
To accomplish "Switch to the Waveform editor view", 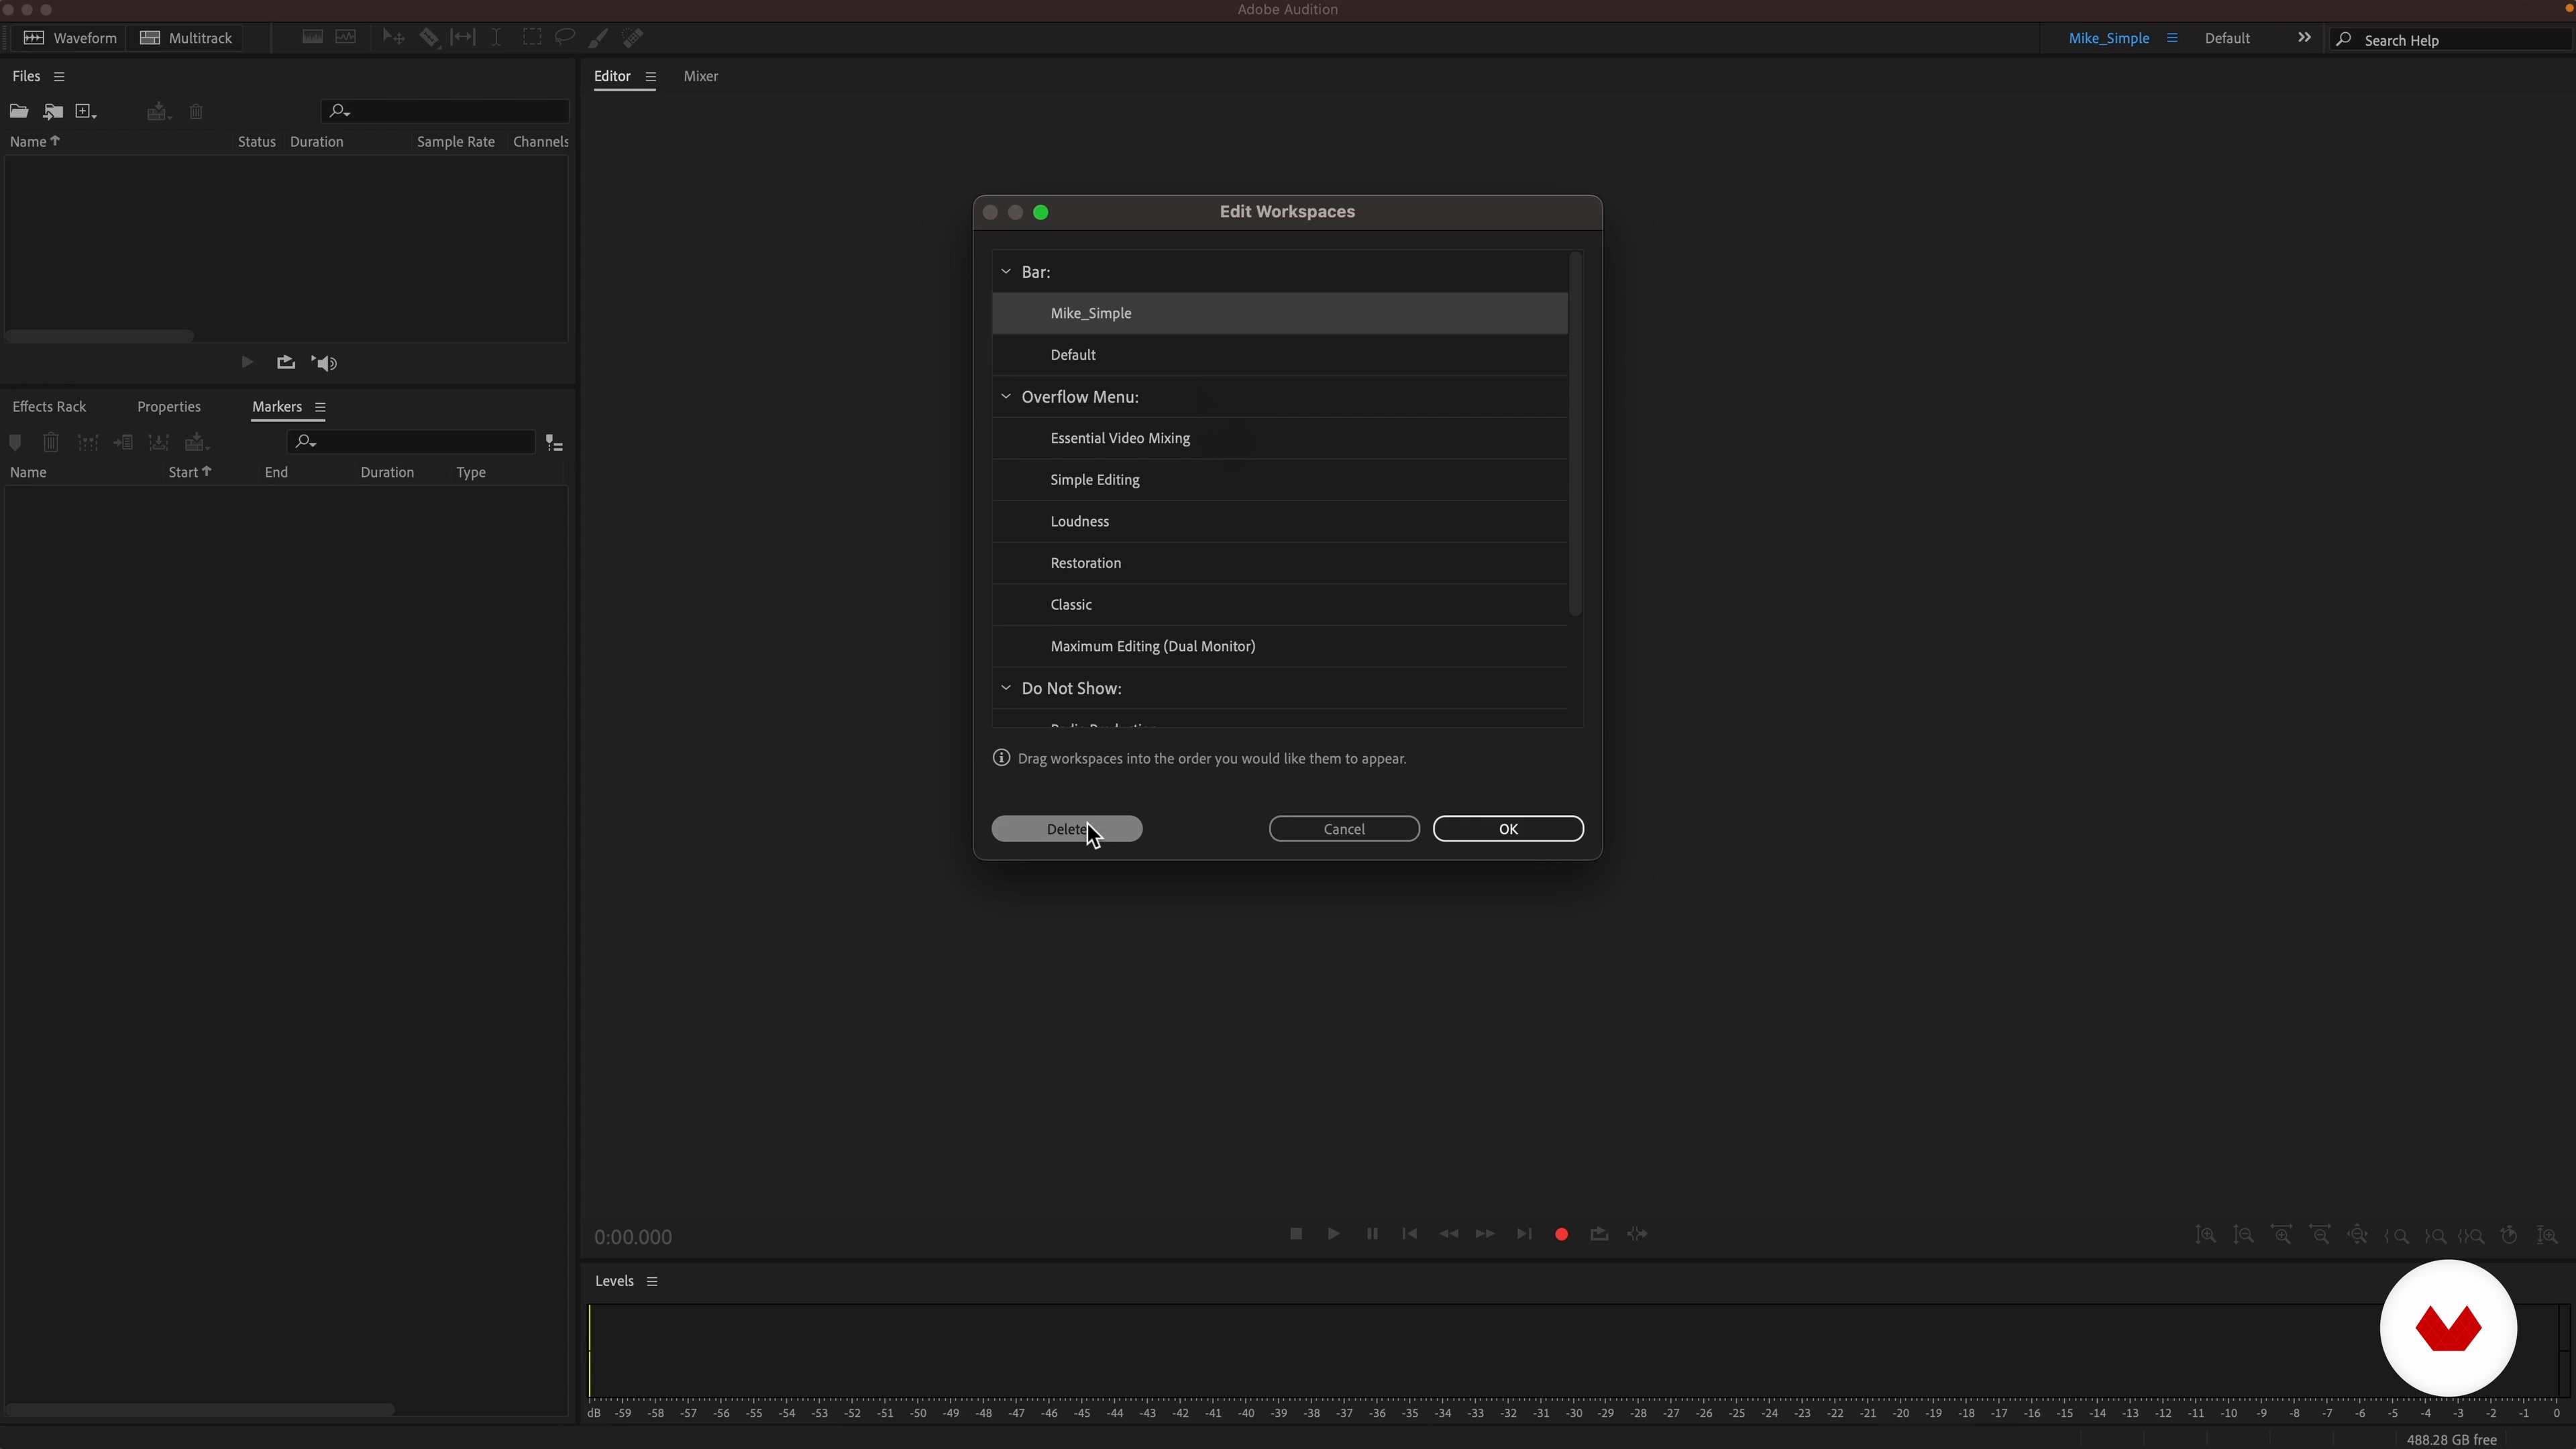I will (x=70, y=38).
